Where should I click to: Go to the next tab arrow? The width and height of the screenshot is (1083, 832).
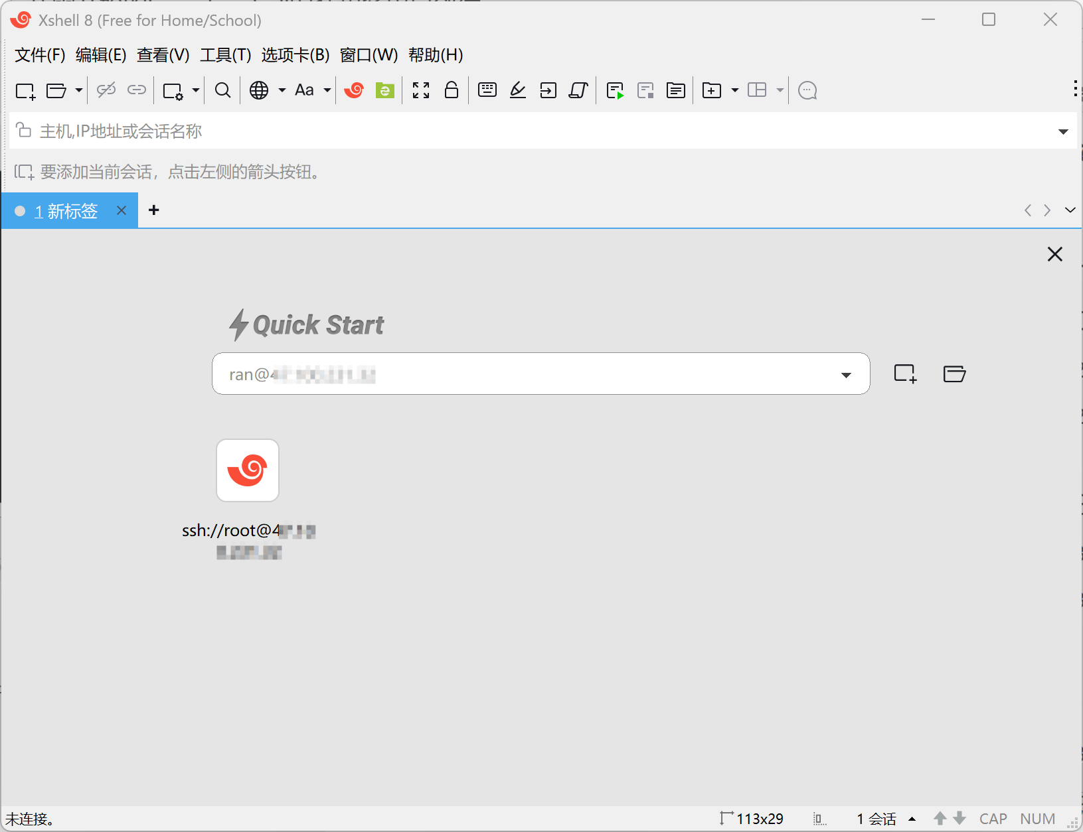click(1047, 210)
